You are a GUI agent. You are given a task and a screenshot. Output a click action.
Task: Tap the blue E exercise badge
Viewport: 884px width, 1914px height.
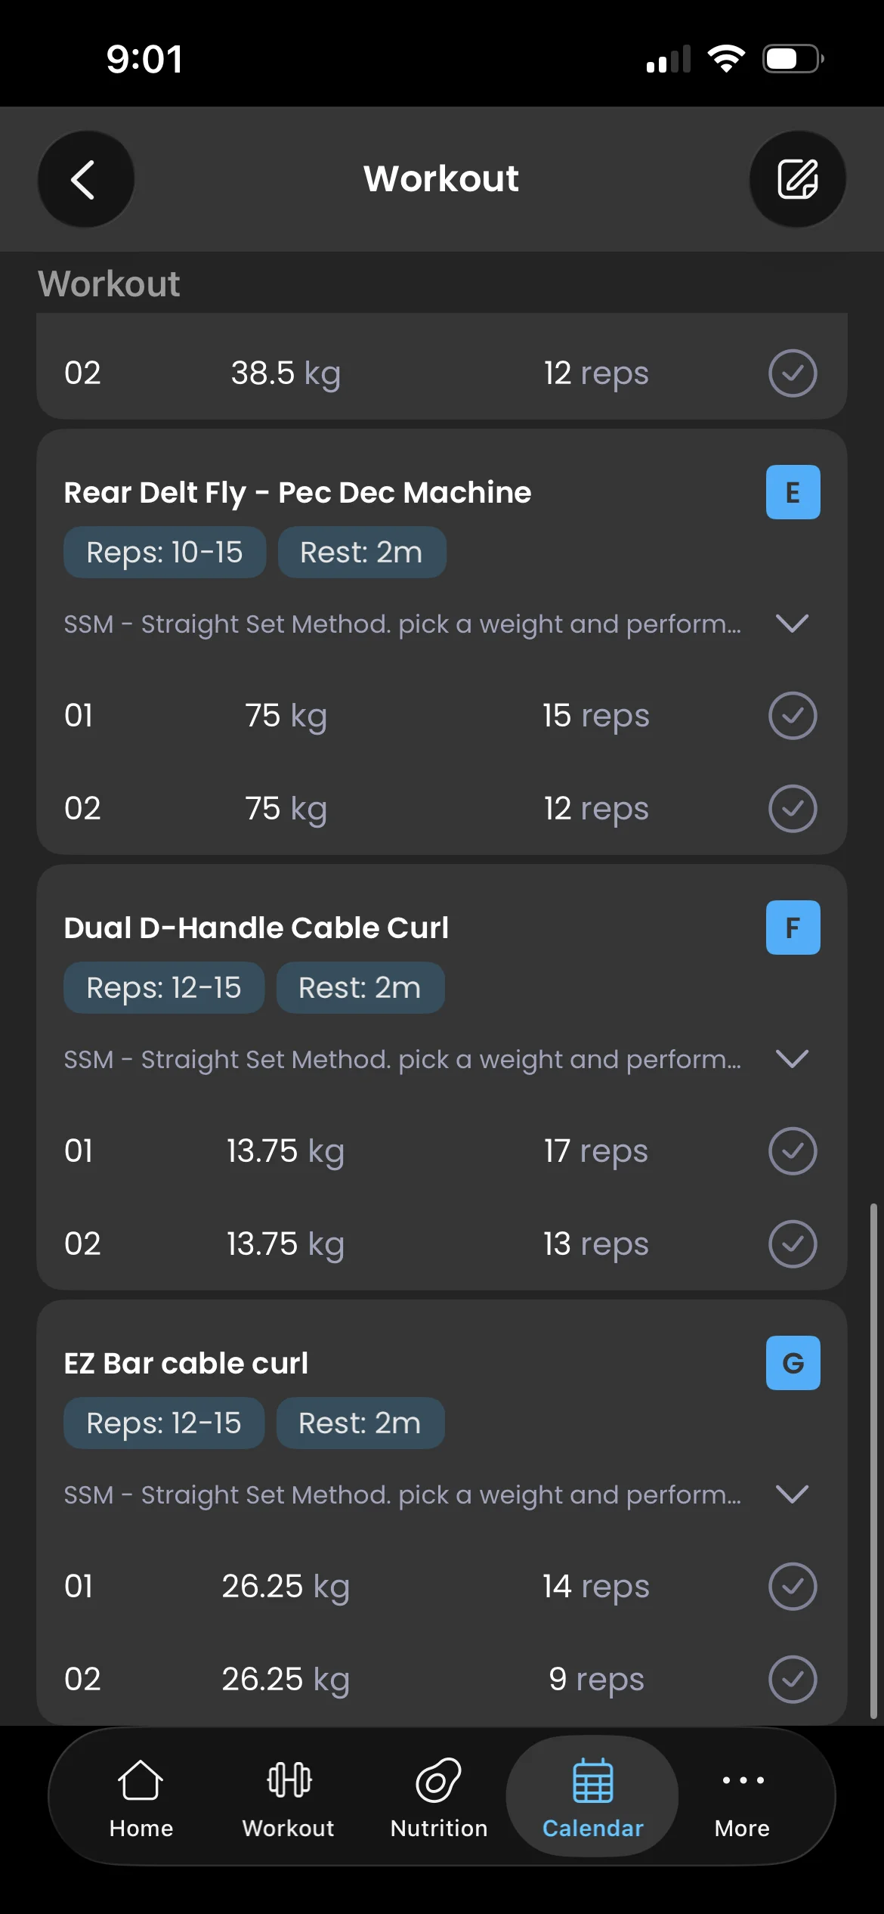click(x=793, y=492)
